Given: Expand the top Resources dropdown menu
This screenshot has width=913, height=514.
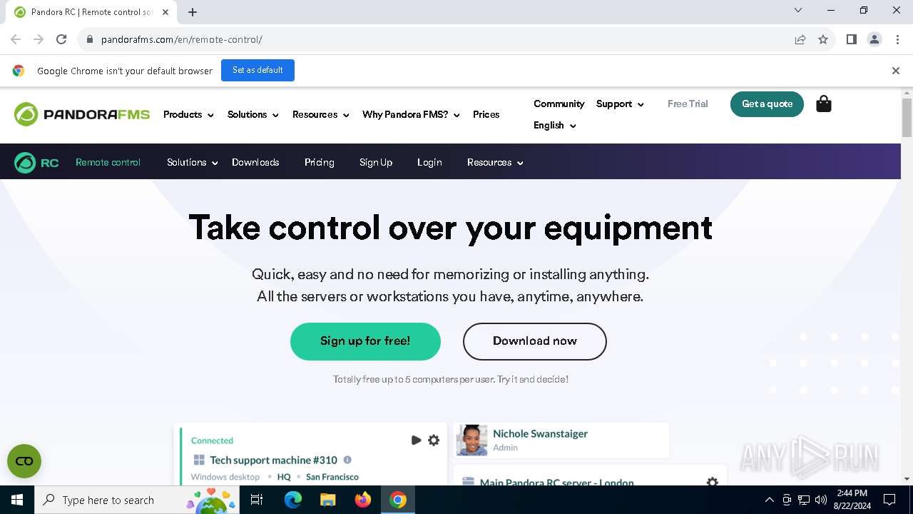Looking at the screenshot, I should [x=320, y=114].
